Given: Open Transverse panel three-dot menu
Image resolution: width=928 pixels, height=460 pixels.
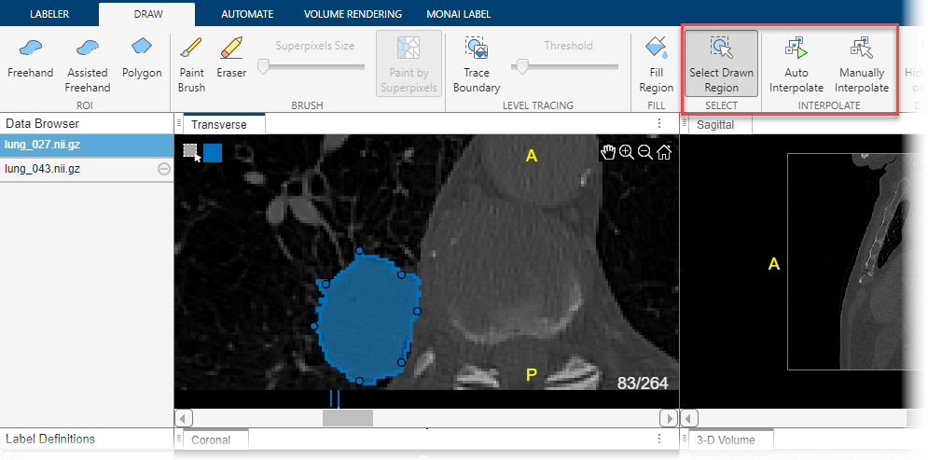Looking at the screenshot, I should pyautogui.click(x=658, y=124).
